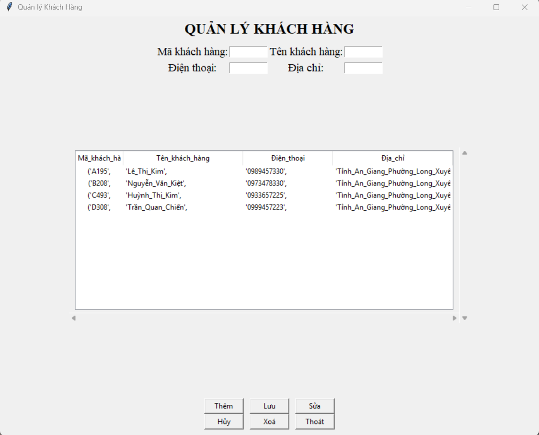The height and width of the screenshot is (435, 539).
Task: Click the Tên_khách_hàng column header
Action: tap(183, 158)
